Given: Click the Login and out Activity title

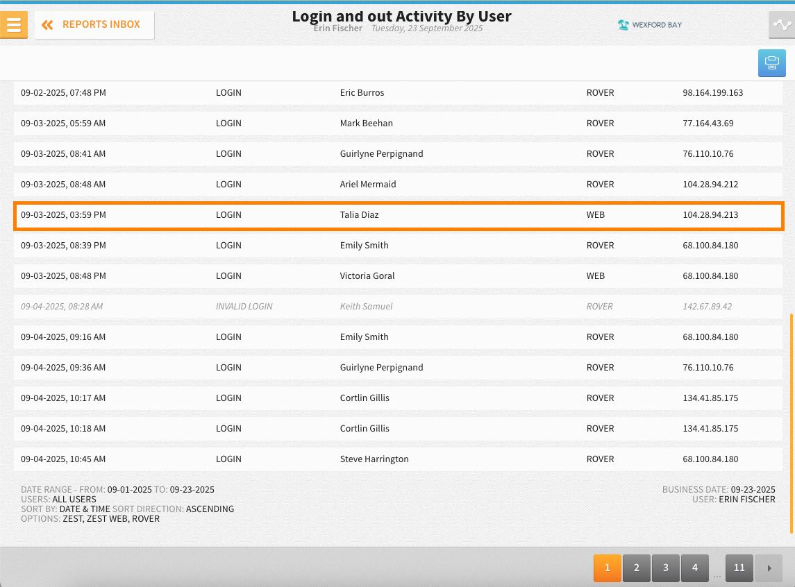Looking at the screenshot, I should pos(401,16).
